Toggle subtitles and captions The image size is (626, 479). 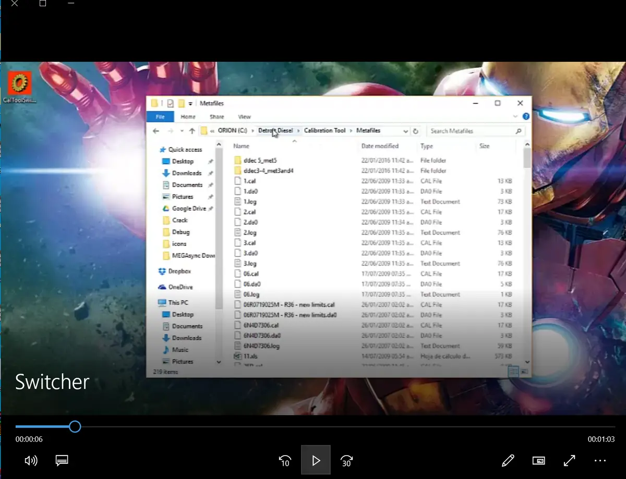click(x=62, y=461)
